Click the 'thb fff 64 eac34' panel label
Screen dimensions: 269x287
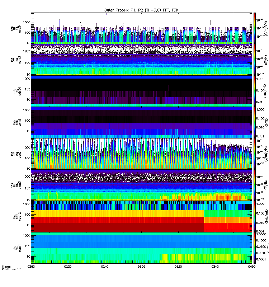pyautogui.click(x=16, y=28)
